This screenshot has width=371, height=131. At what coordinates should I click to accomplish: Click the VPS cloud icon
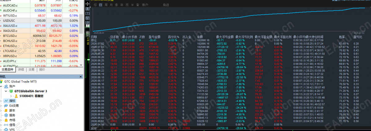(x=6, y=129)
